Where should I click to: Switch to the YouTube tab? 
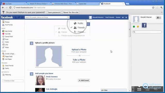pyautogui.click(x=14, y=4)
